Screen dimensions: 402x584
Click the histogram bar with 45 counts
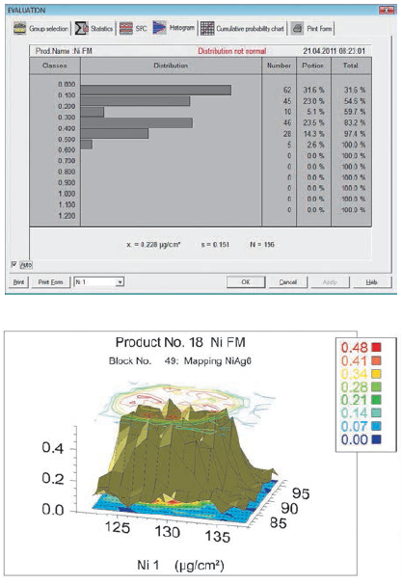point(135,101)
